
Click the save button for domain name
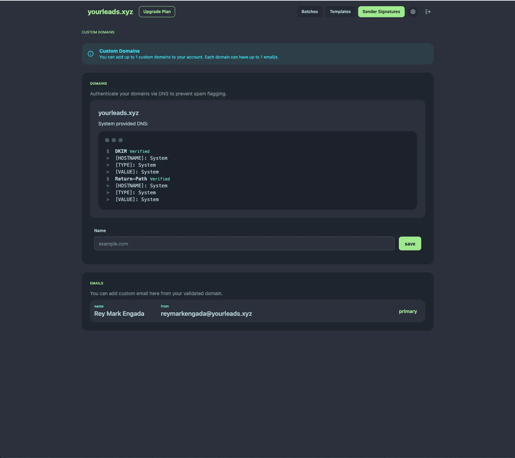click(x=410, y=243)
